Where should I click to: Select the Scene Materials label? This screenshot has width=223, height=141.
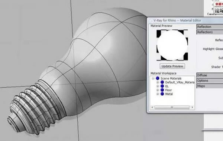tap(171, 78)
